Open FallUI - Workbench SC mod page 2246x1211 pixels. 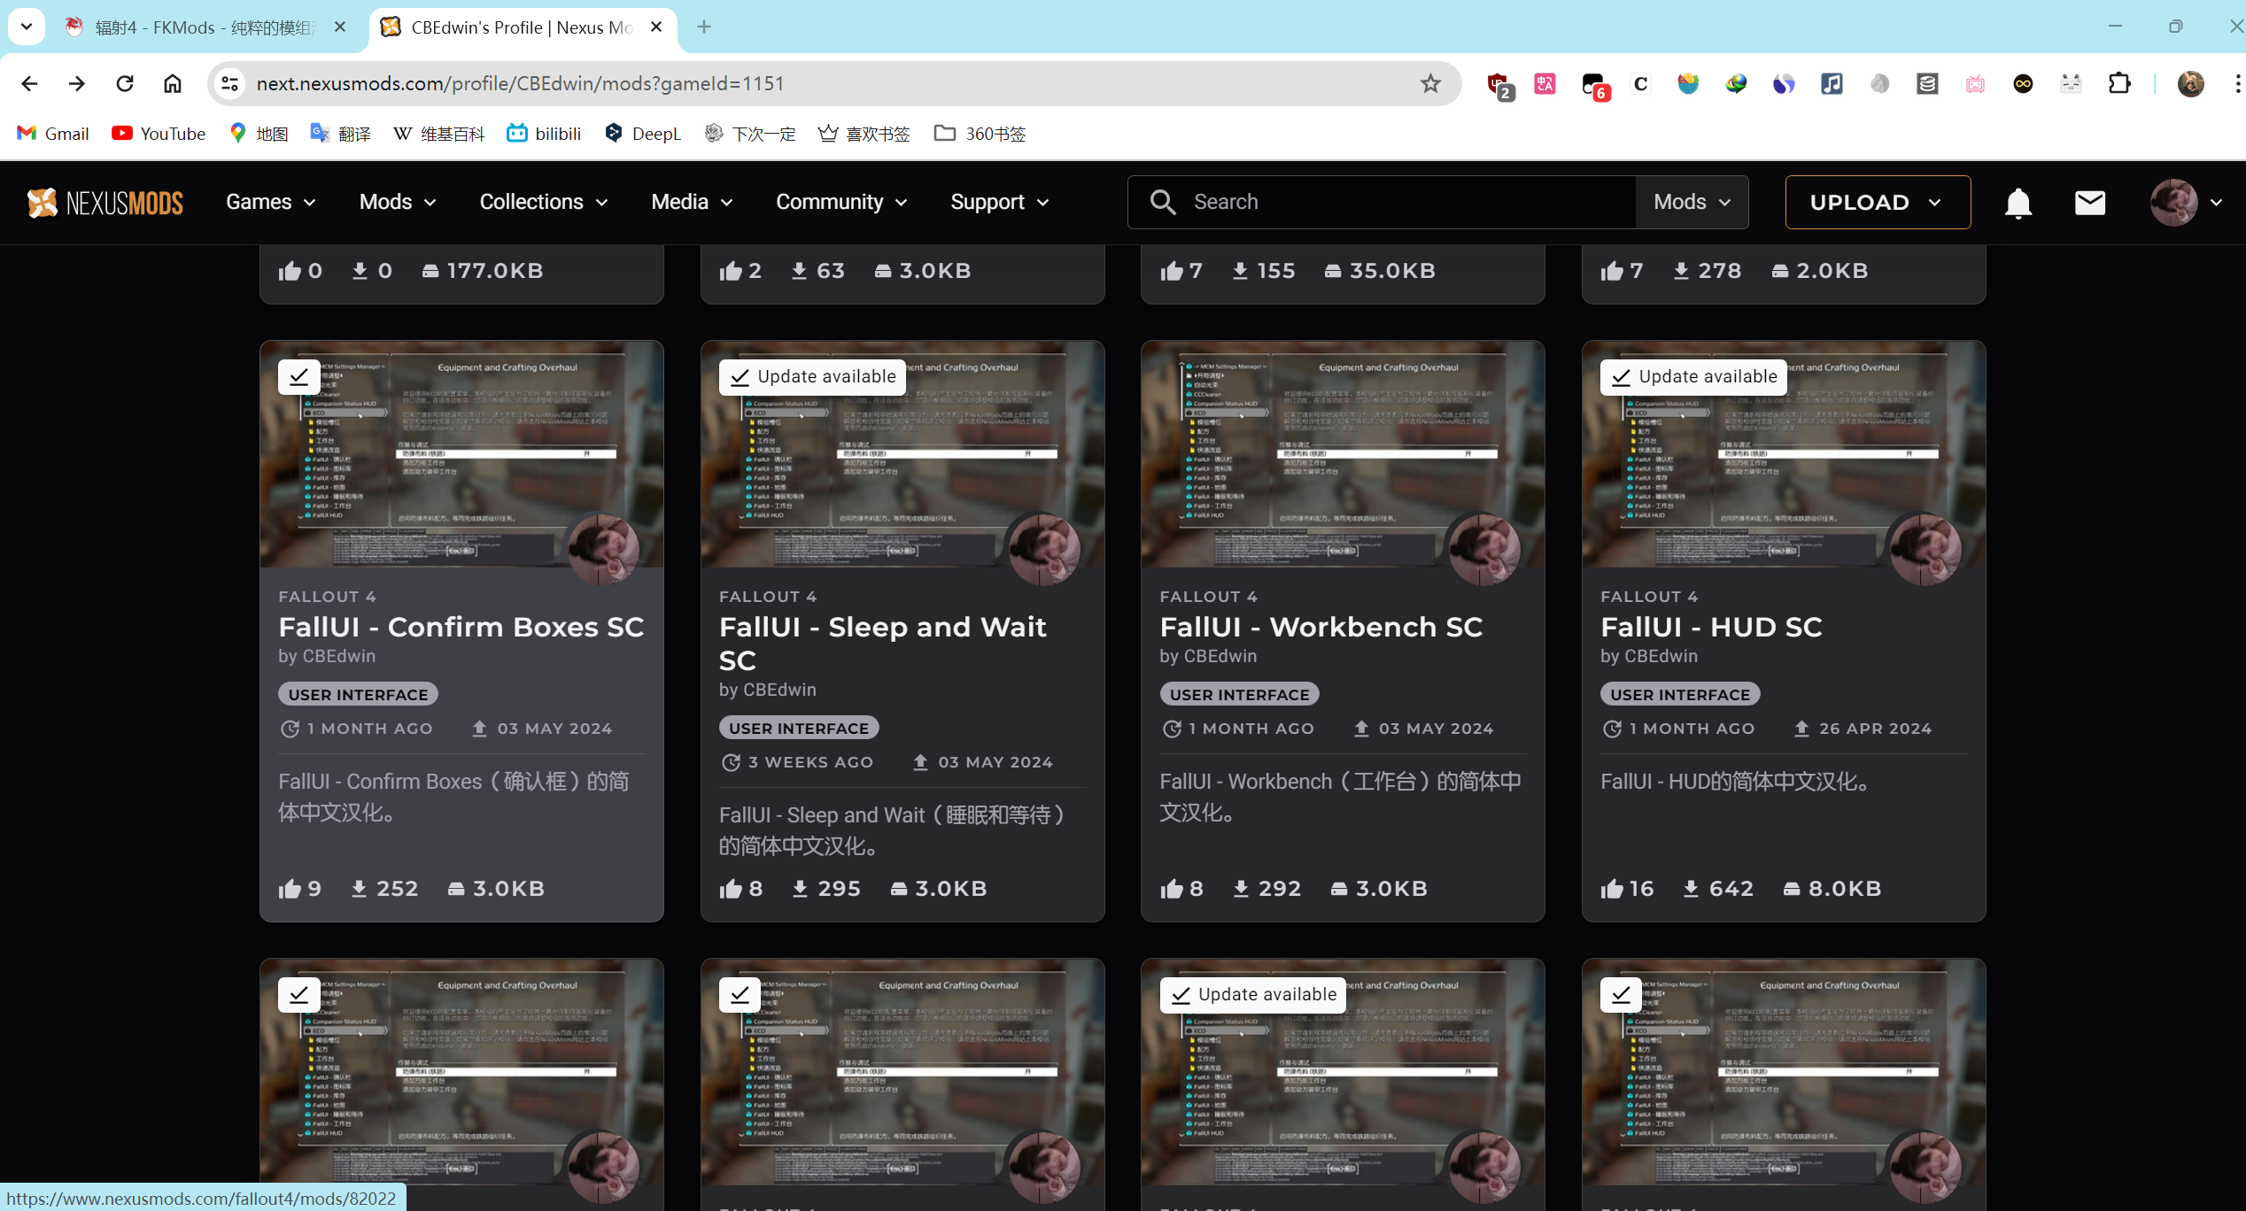[1320, 628]
